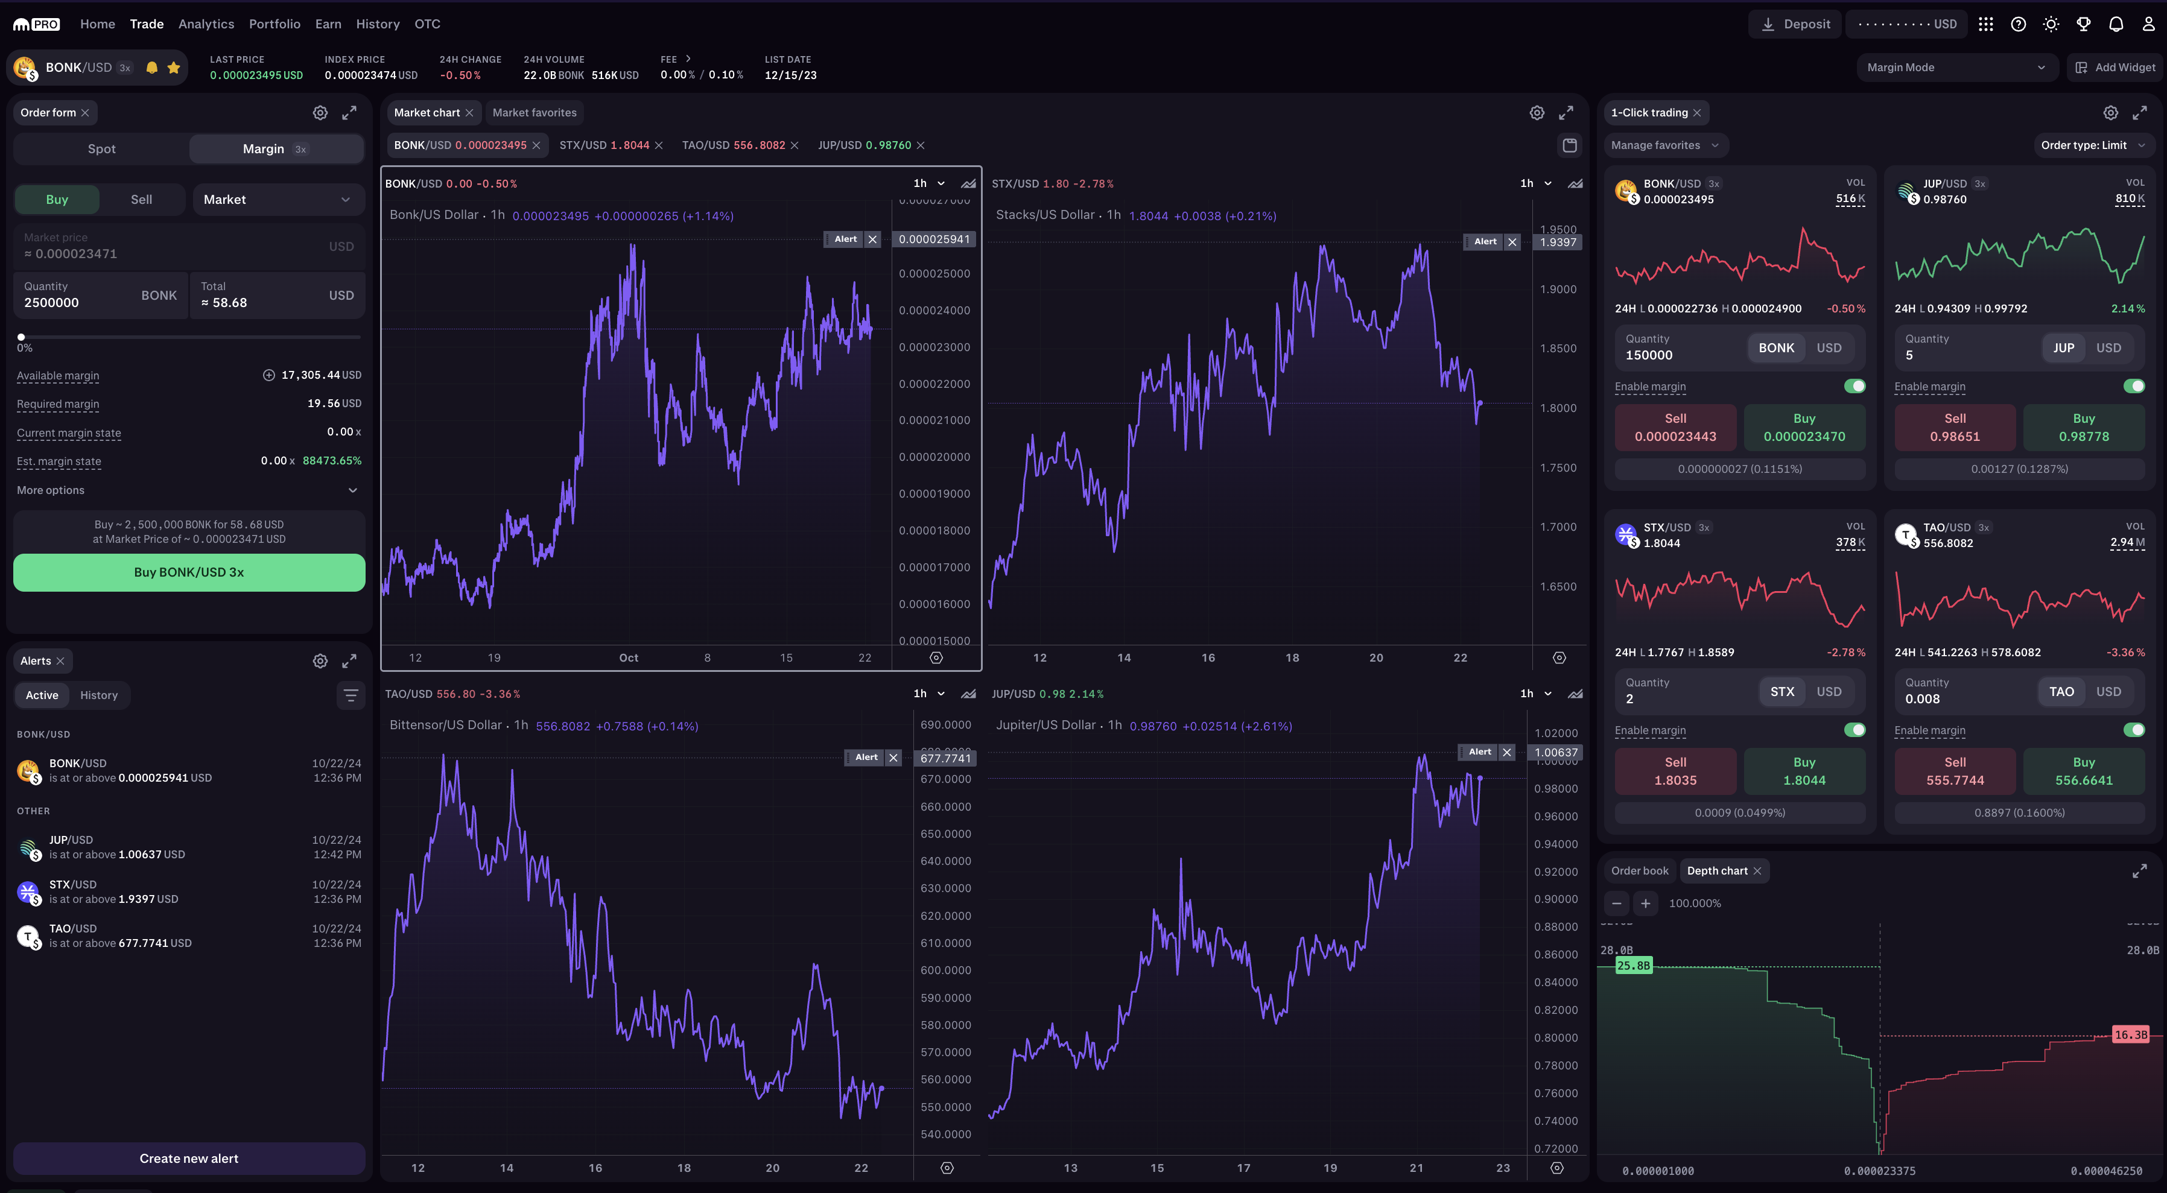Disable margin toggle on the JUP card
2167x1193 pixels.
(x=2135, y=386)
